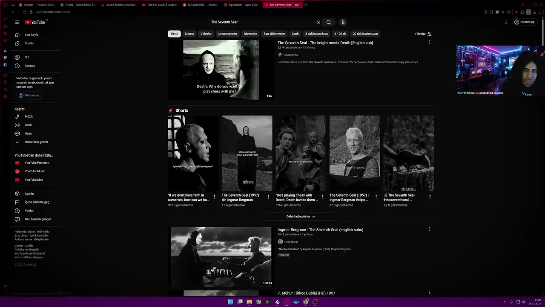
Task: Open a new browser tab with plus
Action: pyautogui.click(x=305, y=5)
